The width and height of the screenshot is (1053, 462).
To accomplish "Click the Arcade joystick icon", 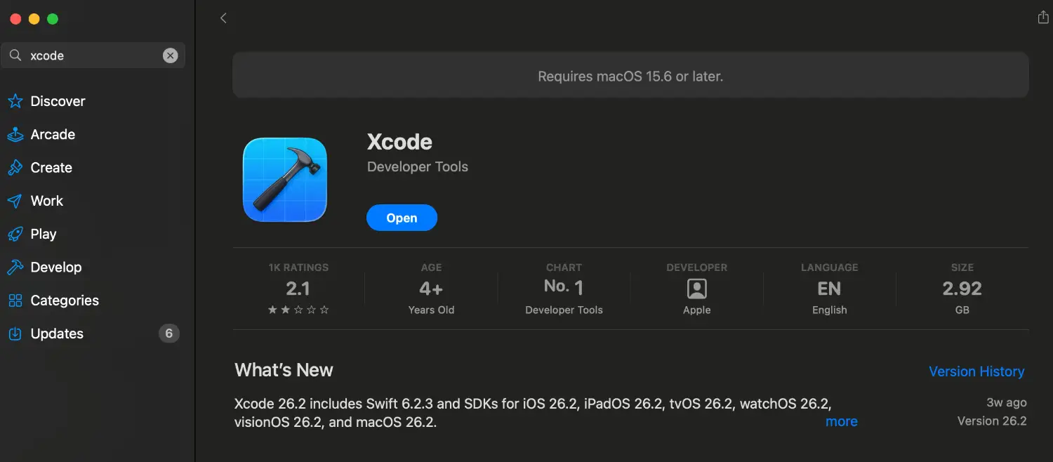I will pos(15,135).
